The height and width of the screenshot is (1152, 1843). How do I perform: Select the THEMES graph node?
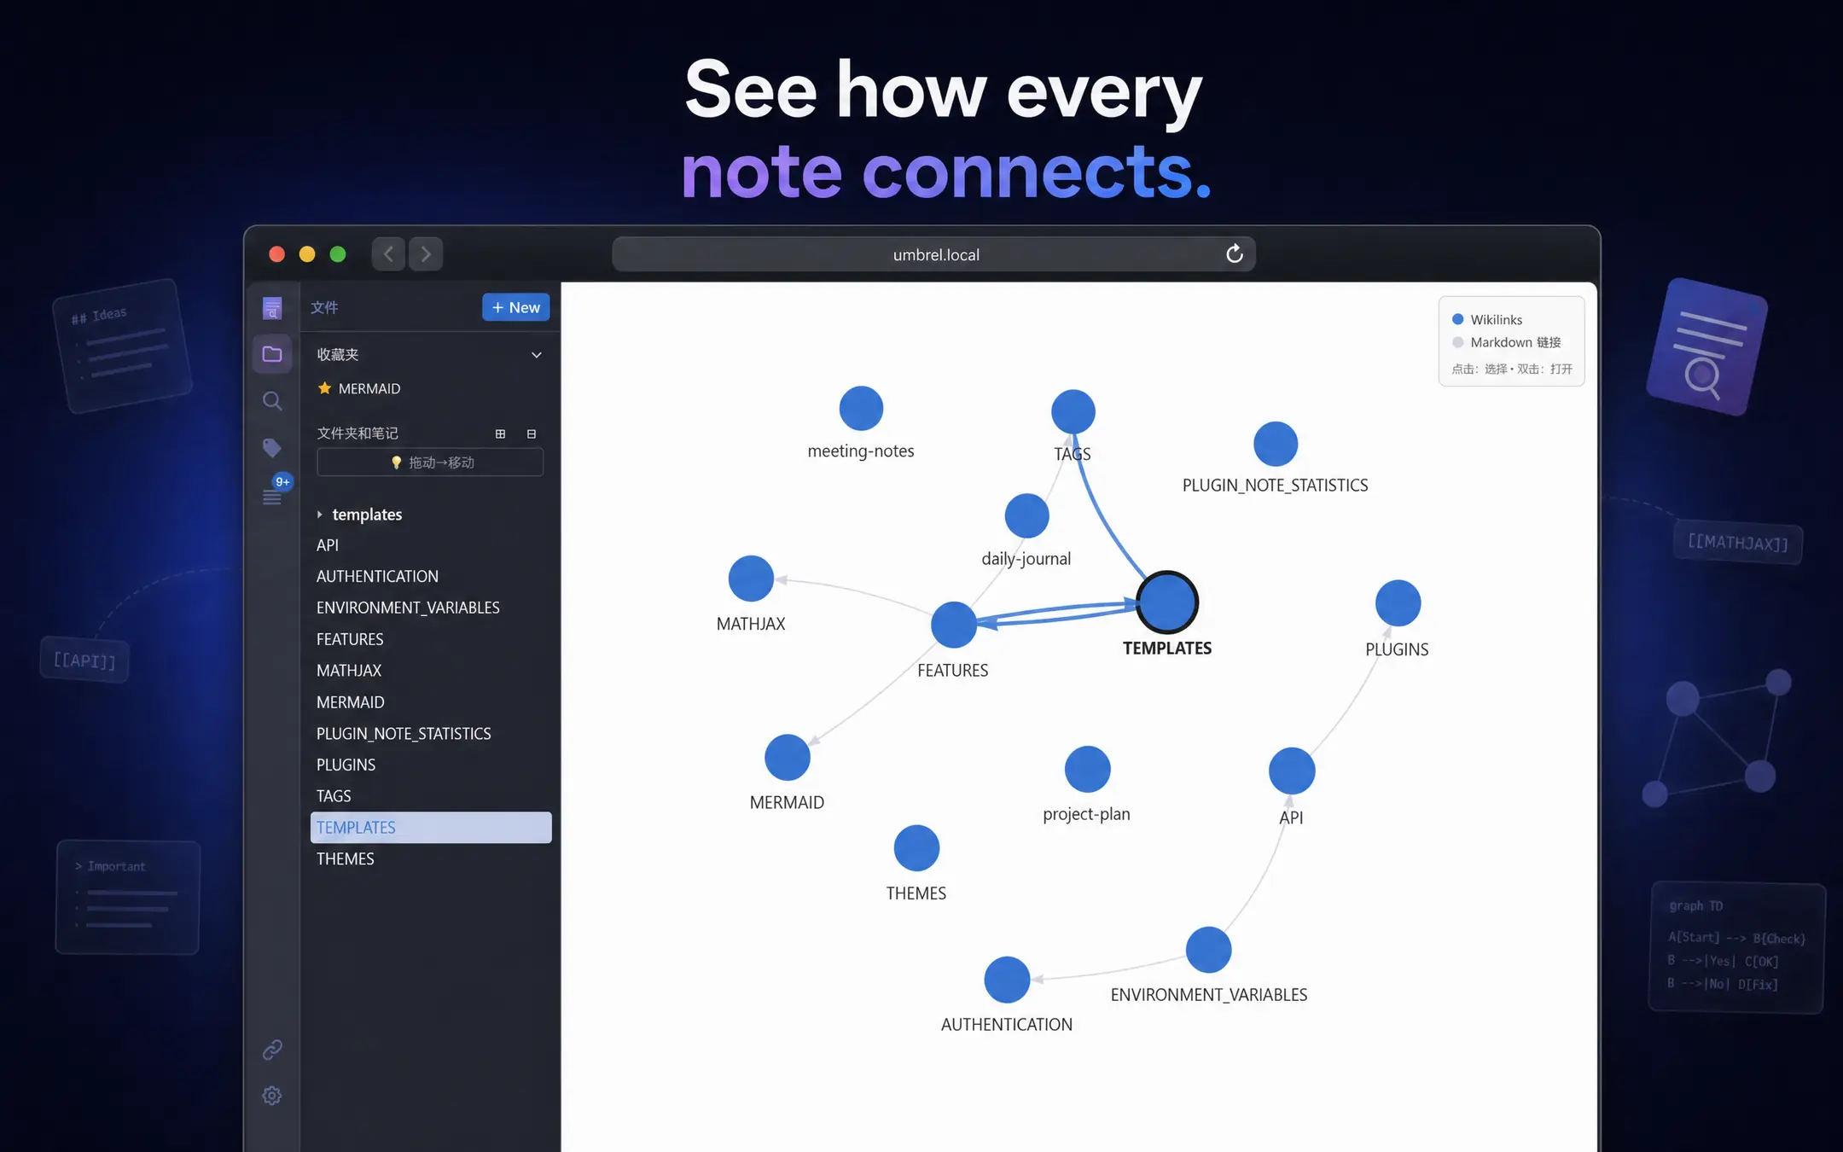(916, 848)
